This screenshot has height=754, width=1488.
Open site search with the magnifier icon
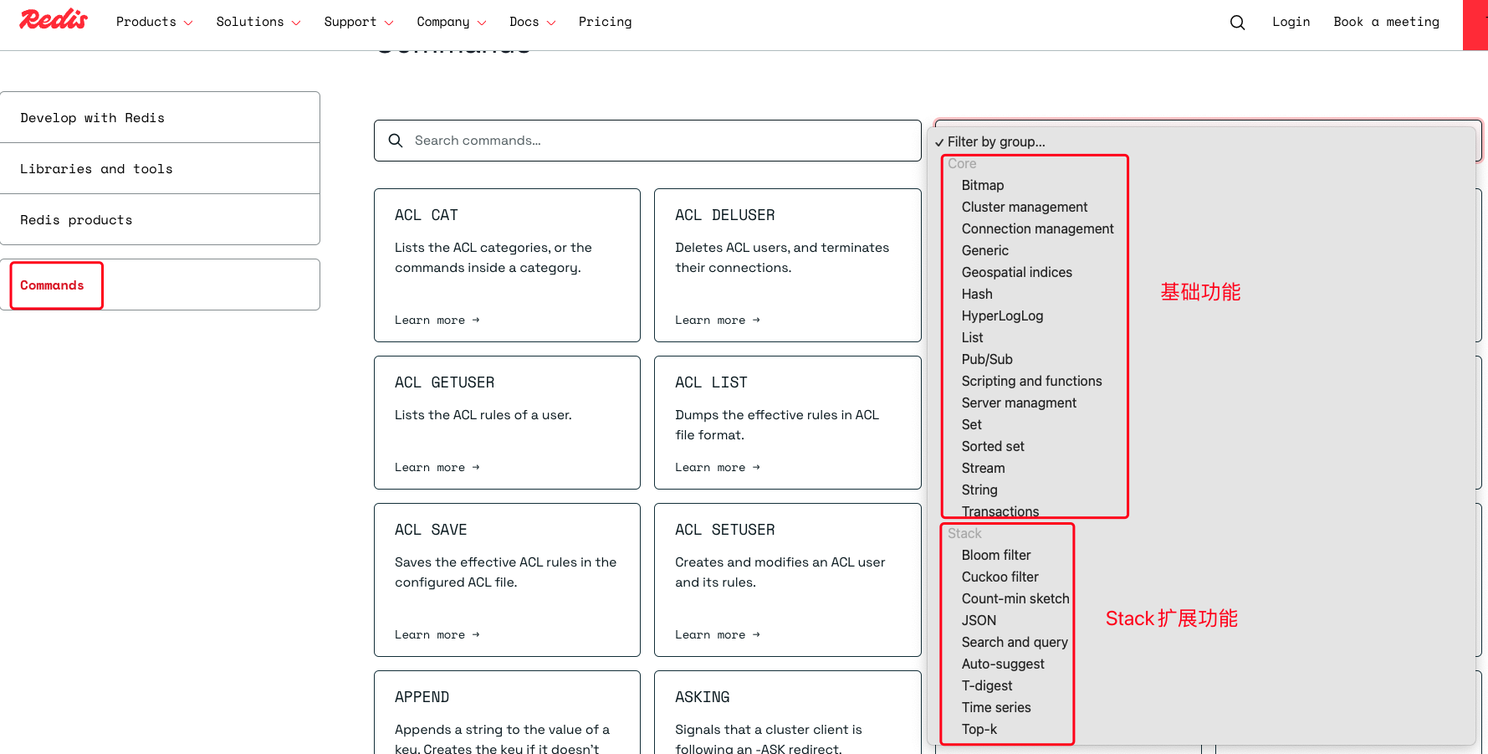1237,22
